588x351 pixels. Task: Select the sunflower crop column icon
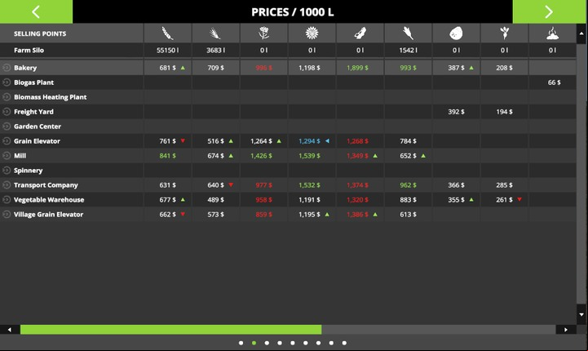[312, 33]
